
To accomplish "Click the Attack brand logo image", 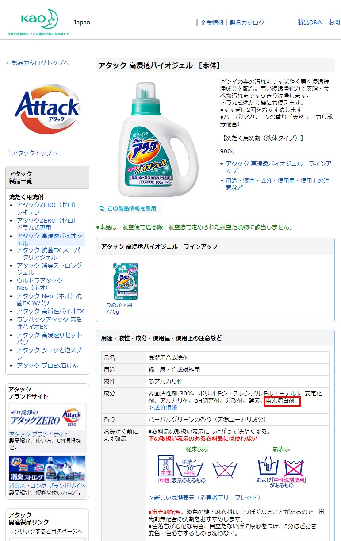I will [x=47, y=109].
